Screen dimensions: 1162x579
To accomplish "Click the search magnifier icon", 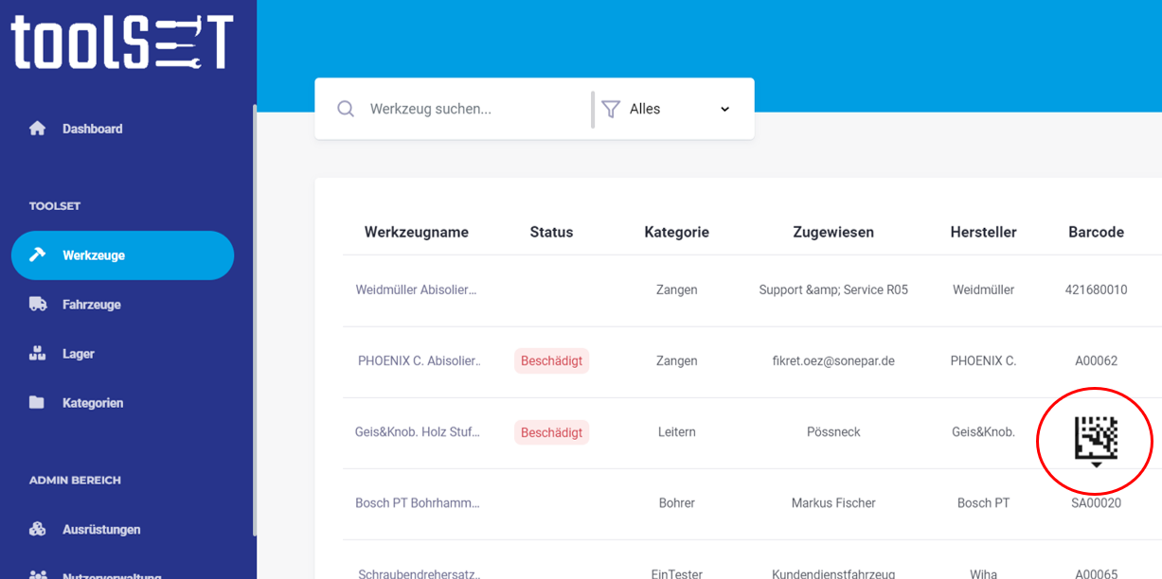I will [x=346, y=109].
